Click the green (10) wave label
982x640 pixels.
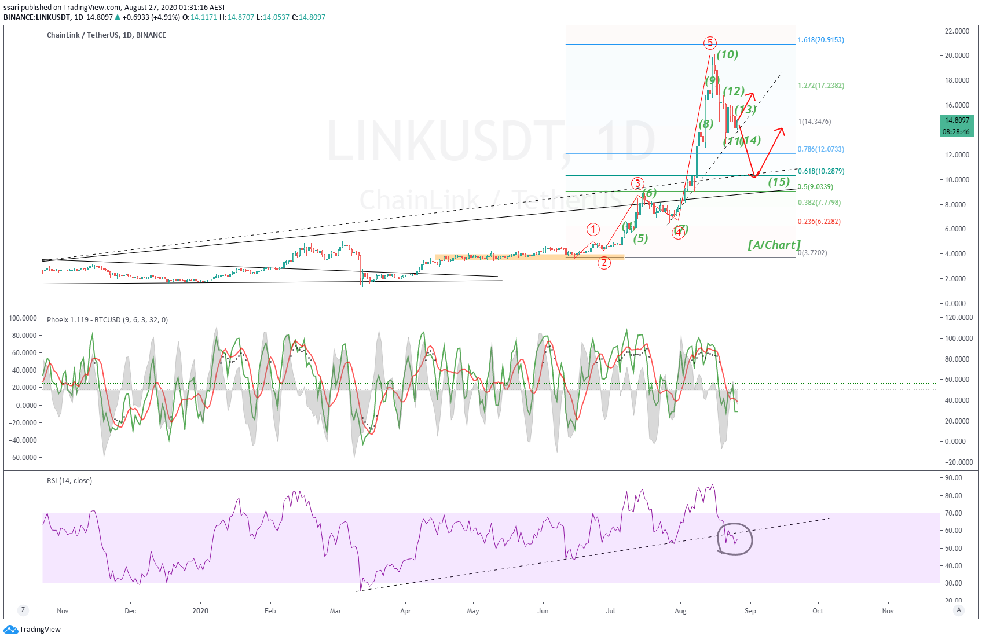coord(727,54)
